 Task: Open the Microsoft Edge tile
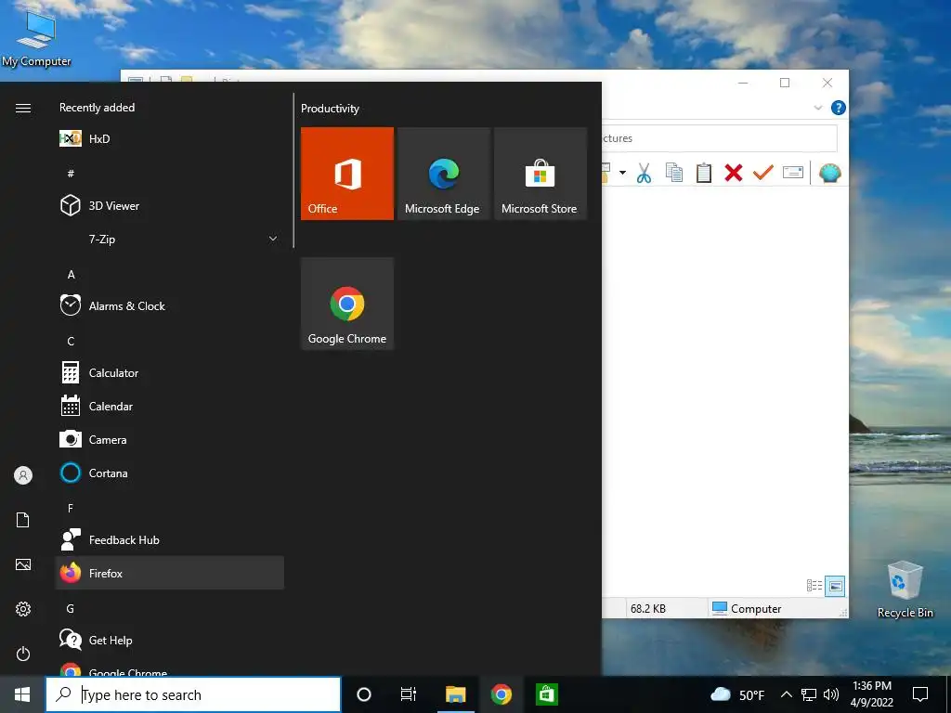443,174
